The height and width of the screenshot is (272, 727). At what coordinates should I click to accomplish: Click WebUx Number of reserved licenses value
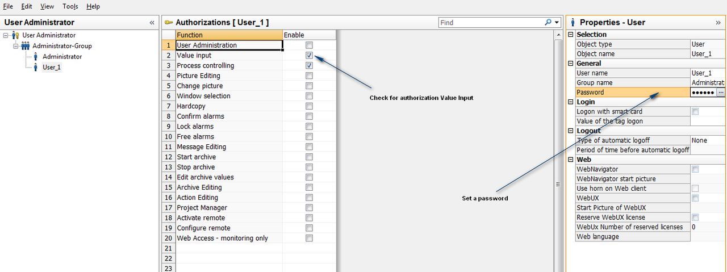click(x=708, y=227)
